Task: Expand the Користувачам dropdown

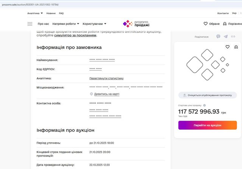Action: pyautogui.click(x=95, y=24)
